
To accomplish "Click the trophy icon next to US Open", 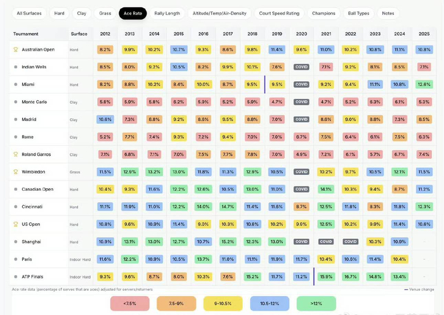I will click(x=16, y=224).
